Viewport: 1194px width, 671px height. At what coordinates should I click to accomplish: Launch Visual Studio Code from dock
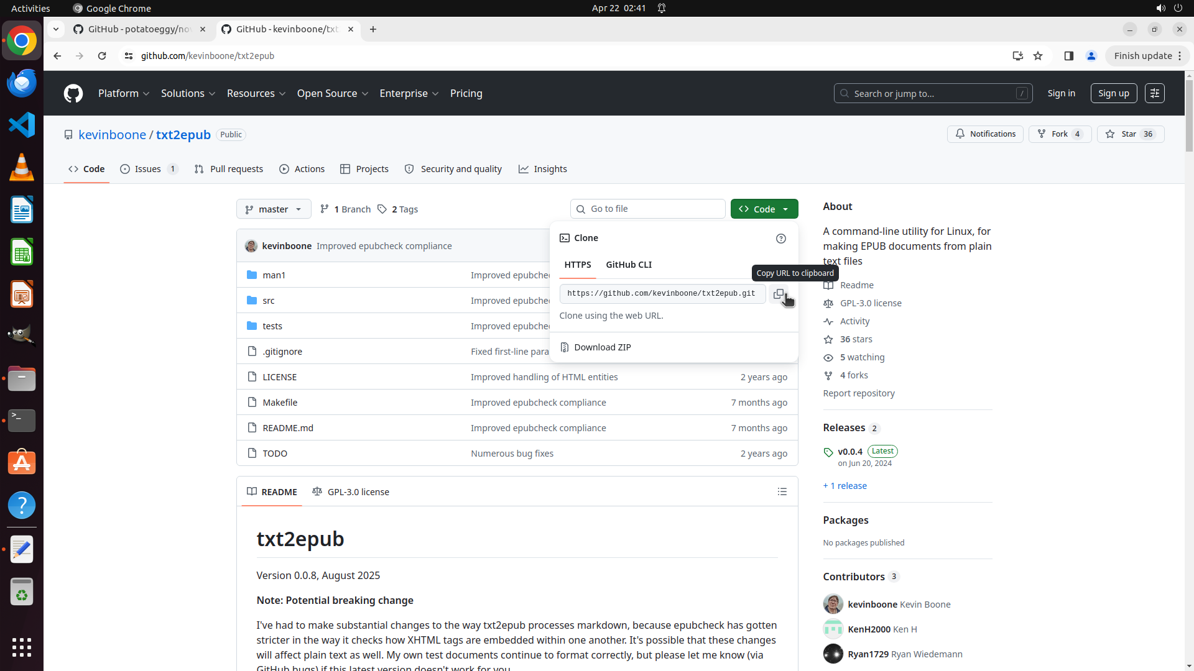click(22, 125)
